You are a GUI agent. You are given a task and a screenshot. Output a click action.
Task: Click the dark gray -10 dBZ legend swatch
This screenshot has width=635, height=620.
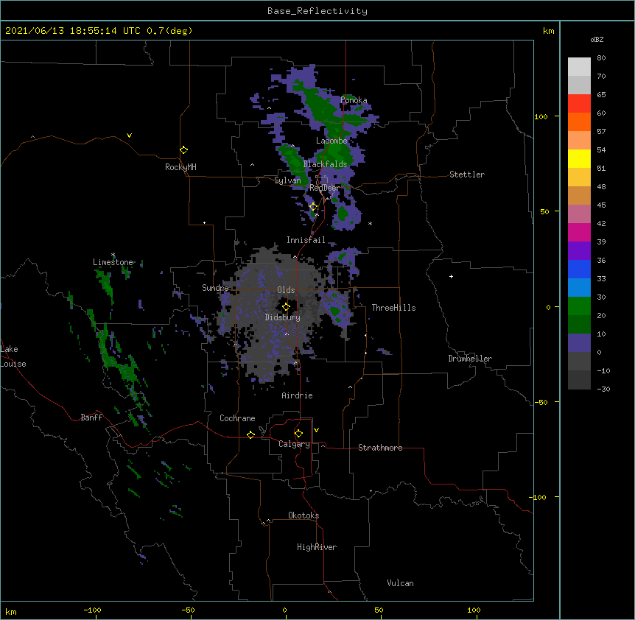click(x=579, y=380)
